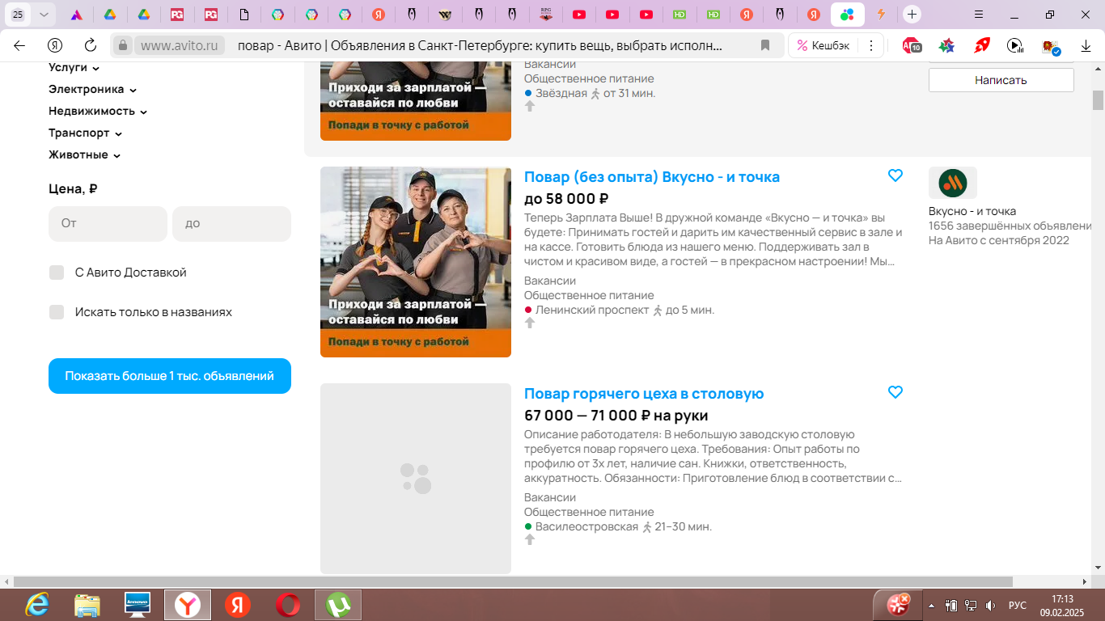This screenshot has width=1105, height=621.
Task: Click the Ленинский проспект metro label
Action: click(x=592, y=310)
